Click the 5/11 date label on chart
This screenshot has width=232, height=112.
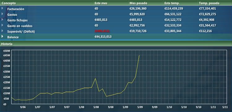tap(225, 107)
